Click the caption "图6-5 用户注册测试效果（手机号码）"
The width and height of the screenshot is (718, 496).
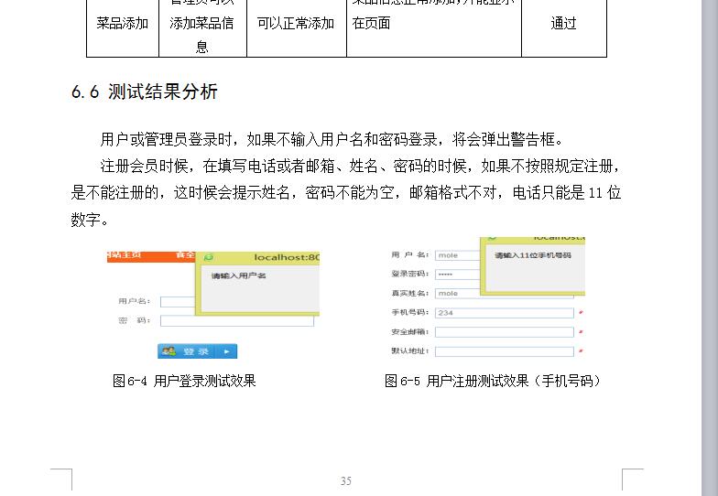pos(493,381)
